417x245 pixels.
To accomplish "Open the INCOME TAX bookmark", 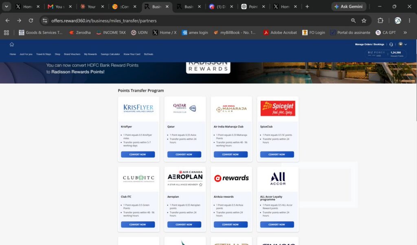I will pyautogui.click(x=111, y=33).
